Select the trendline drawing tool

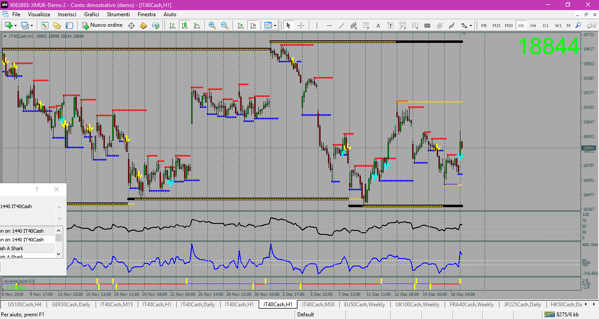342,25
